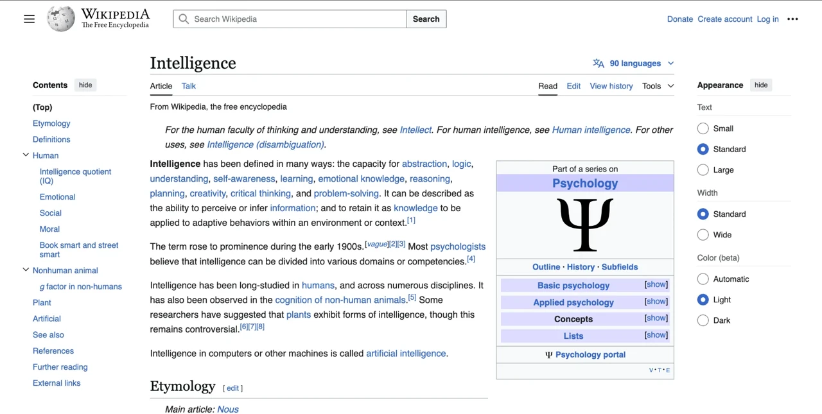Jump to g factor in non-humans

pos(81,287)
